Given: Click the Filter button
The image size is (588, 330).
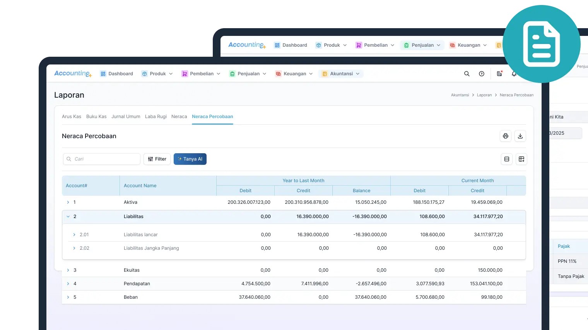Looking at the screenshot, I should pos(157,159).
